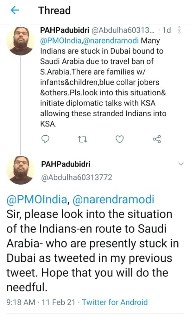The width and height of the screenshot is (190, 317).
Task: Open the Twitter for Android source link
Action: [x=115, y=302]
